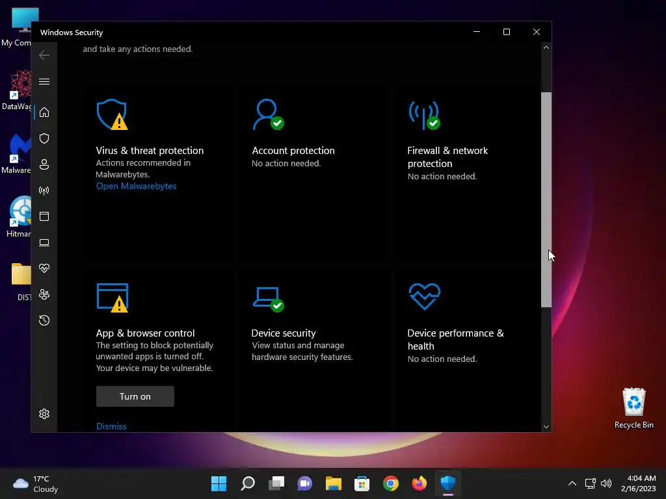Open Family options icon in sidebar

tap(44, 294)
